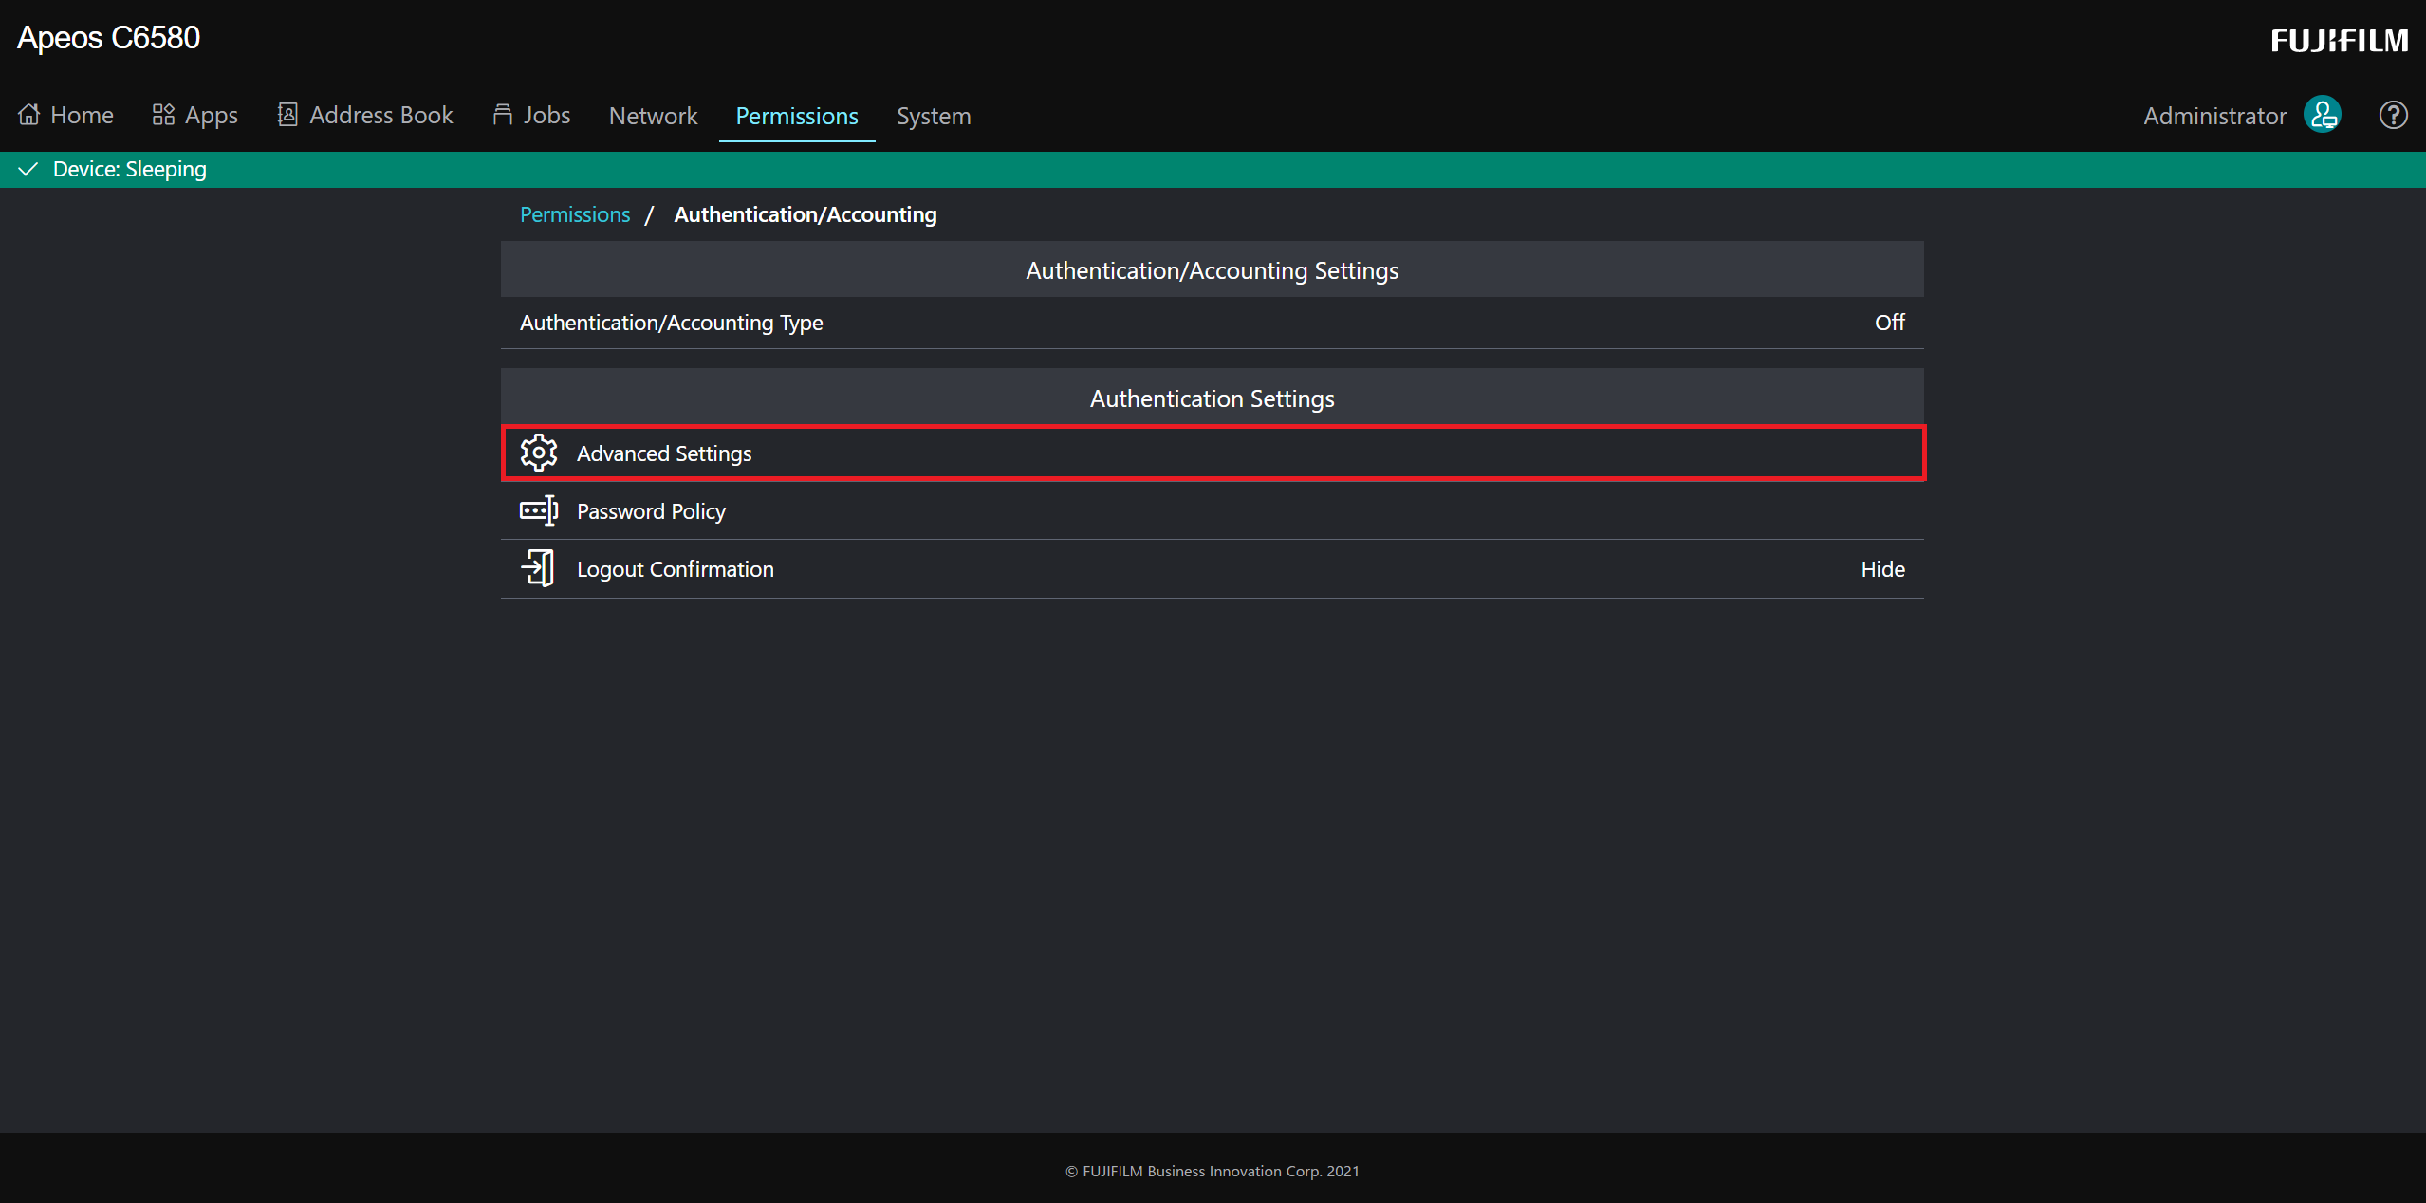Click the Apeos C6580 title
This screenshot has height=1203, width=2426.
click(x=109, y=38)
